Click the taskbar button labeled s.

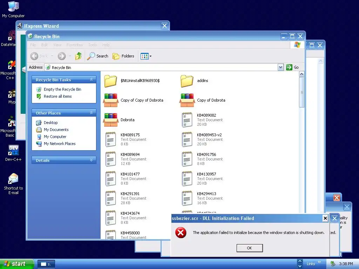pyautogui.click(x=46, y=264)
